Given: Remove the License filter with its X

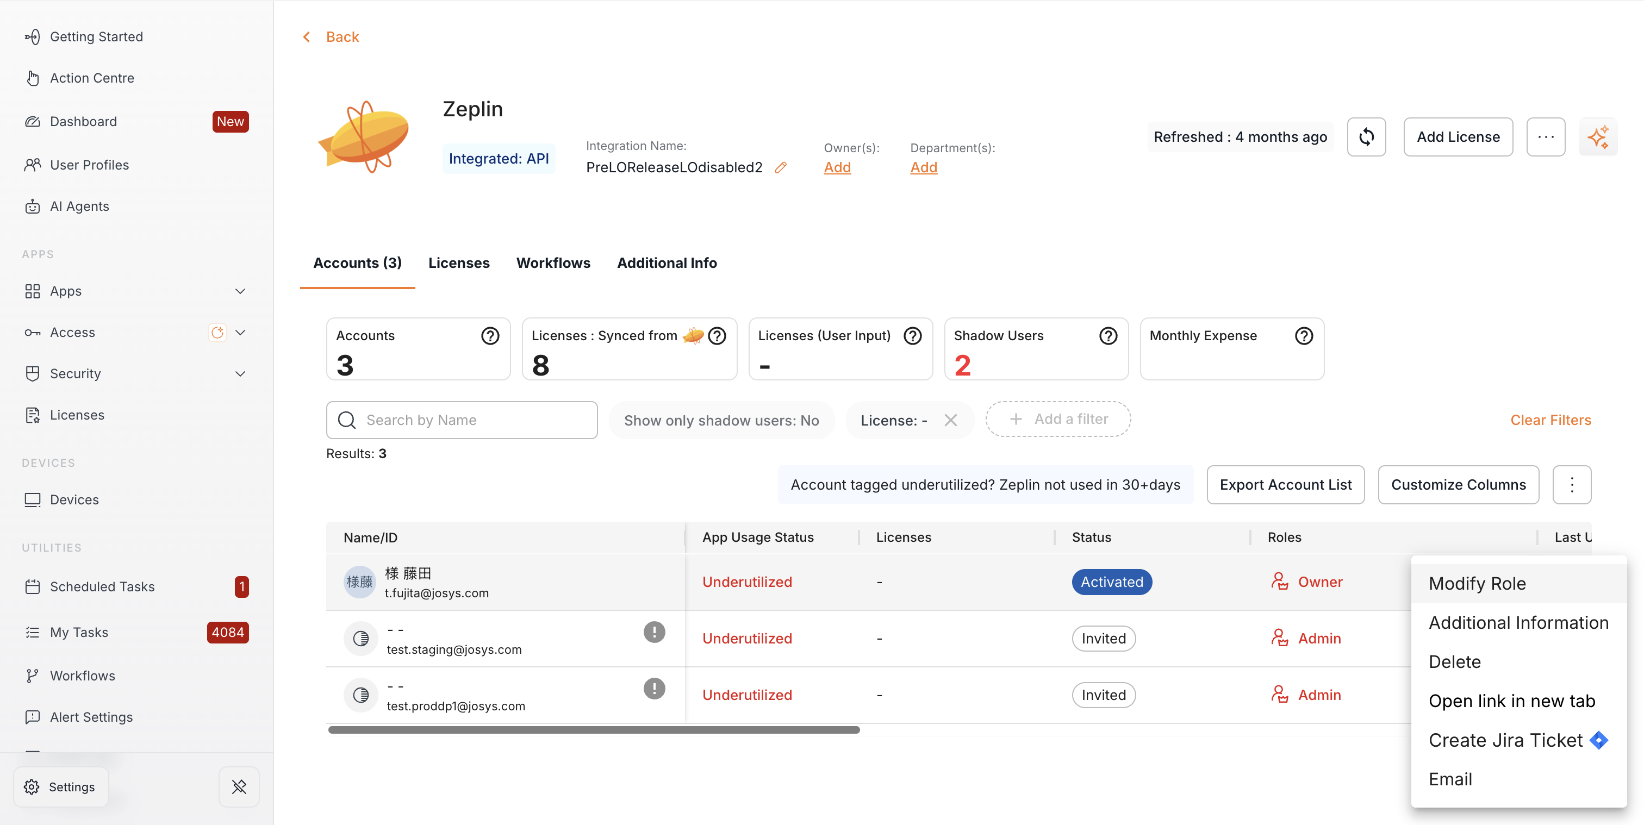Looking at the screenshot, I should pos(951,420).
